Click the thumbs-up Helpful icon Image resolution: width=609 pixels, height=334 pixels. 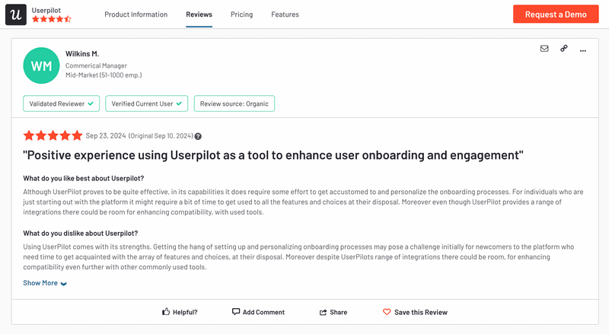pyautogui.click(x=166, y=312)
